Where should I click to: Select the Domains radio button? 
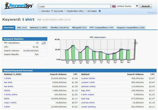40,11
